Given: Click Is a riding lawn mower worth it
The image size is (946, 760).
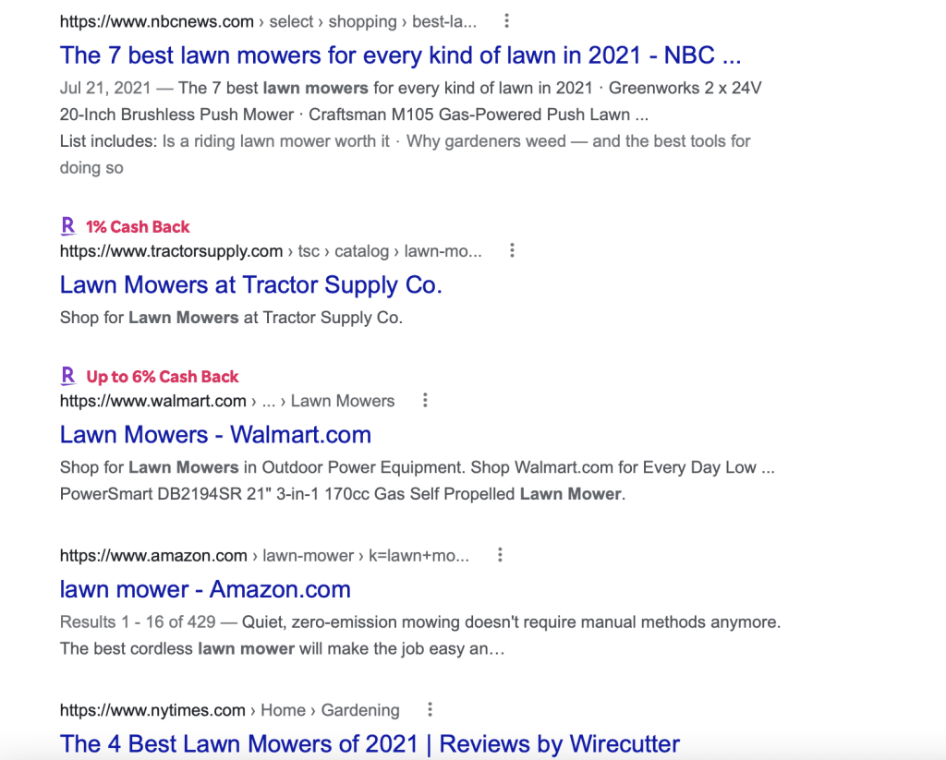Looking at the screenshot, I should [x=276, y=141].
